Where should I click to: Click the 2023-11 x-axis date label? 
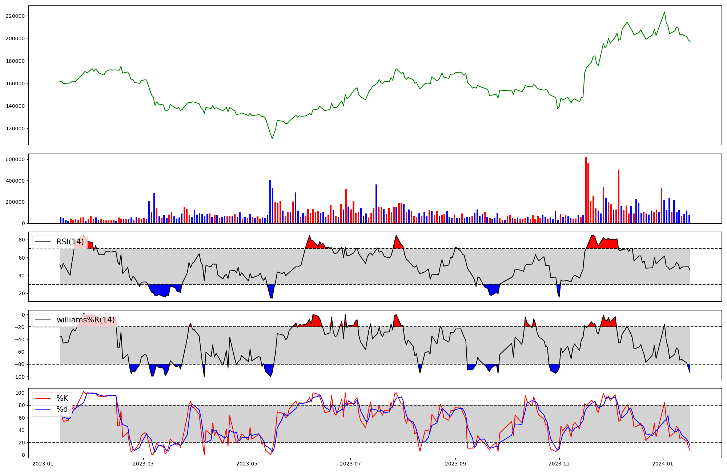(559, 464)
